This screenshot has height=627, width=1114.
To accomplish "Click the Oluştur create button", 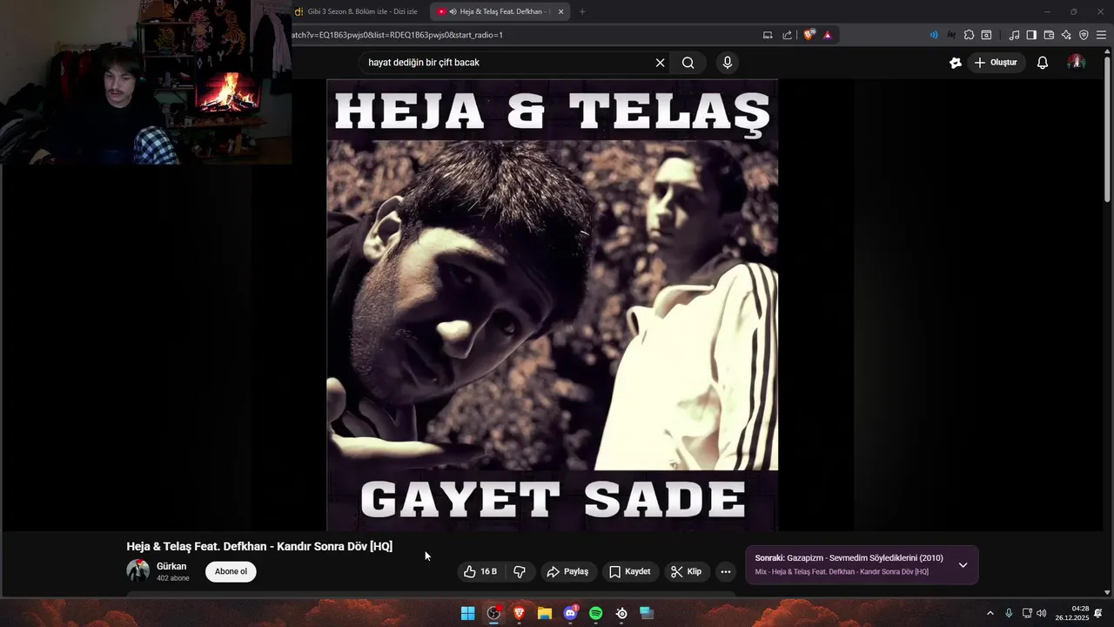I will (996, 63).
